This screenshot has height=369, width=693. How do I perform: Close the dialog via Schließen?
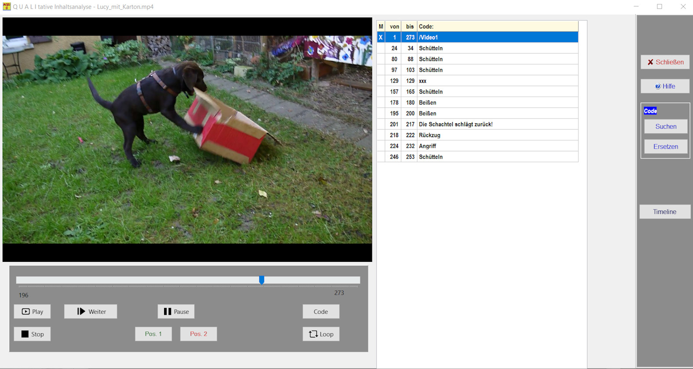click(x=665, y=62)
